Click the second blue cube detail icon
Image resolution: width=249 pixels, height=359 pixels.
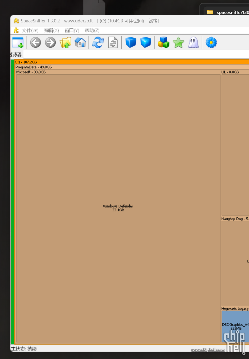[146, 42]
